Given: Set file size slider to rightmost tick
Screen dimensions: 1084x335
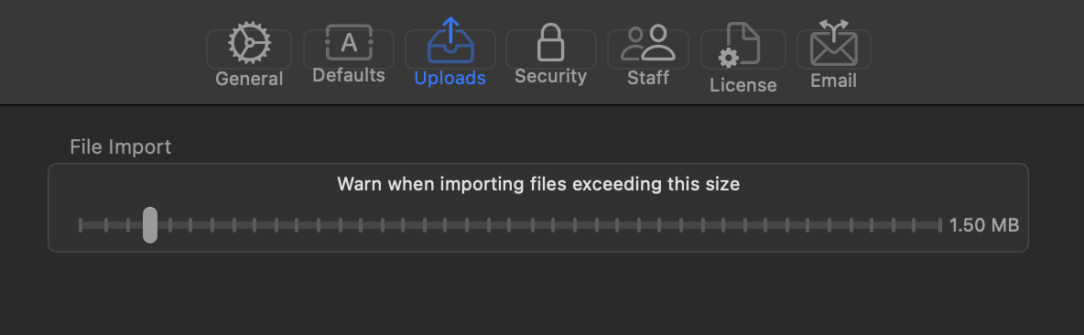Looking at the screenshot, I should tap(939, 225).
